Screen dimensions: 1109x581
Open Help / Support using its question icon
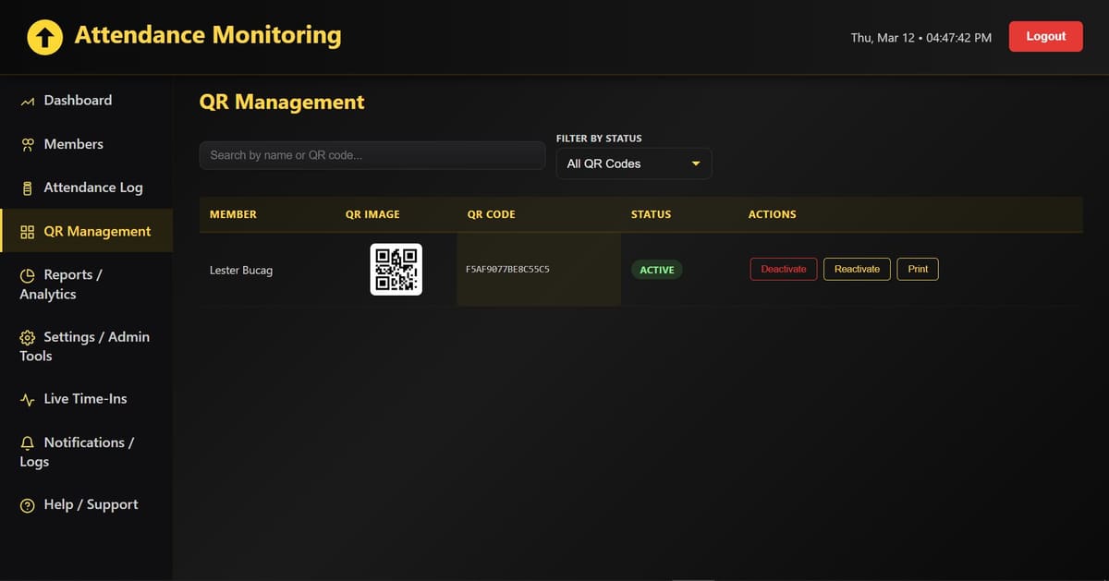coord(28,504)
